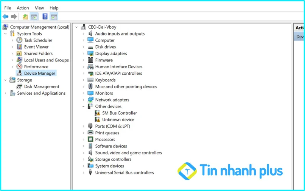Expand the Network adapters category

(84, 100)
